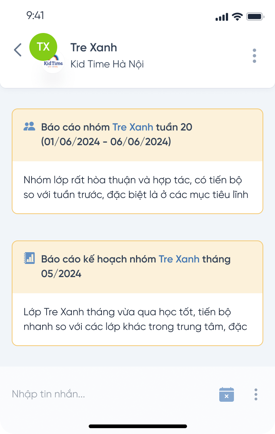Open the header three-dot options menu
The width and height of the screenshot is (275, 434).
point(254,56)
